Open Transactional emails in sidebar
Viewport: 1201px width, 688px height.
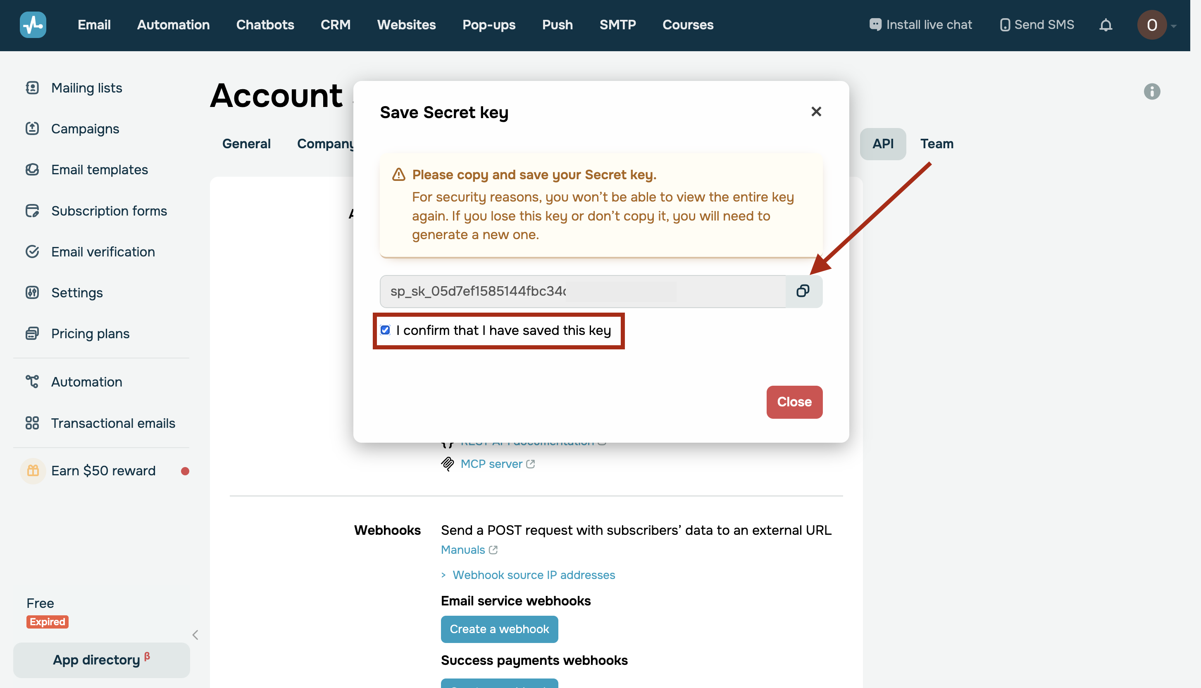click(113, 423)
